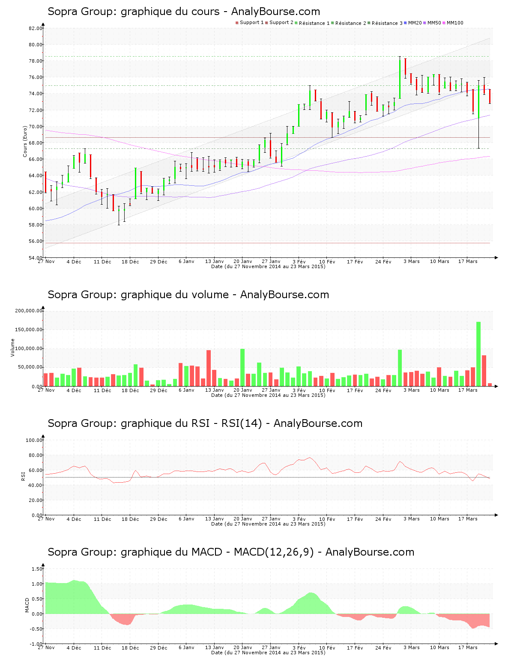
Task: Click the date range caption under price chart
Action: (x=268, y=266)
